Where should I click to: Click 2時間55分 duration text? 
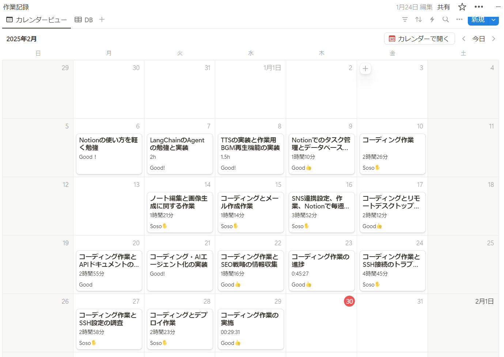click(x=91, y=273)
